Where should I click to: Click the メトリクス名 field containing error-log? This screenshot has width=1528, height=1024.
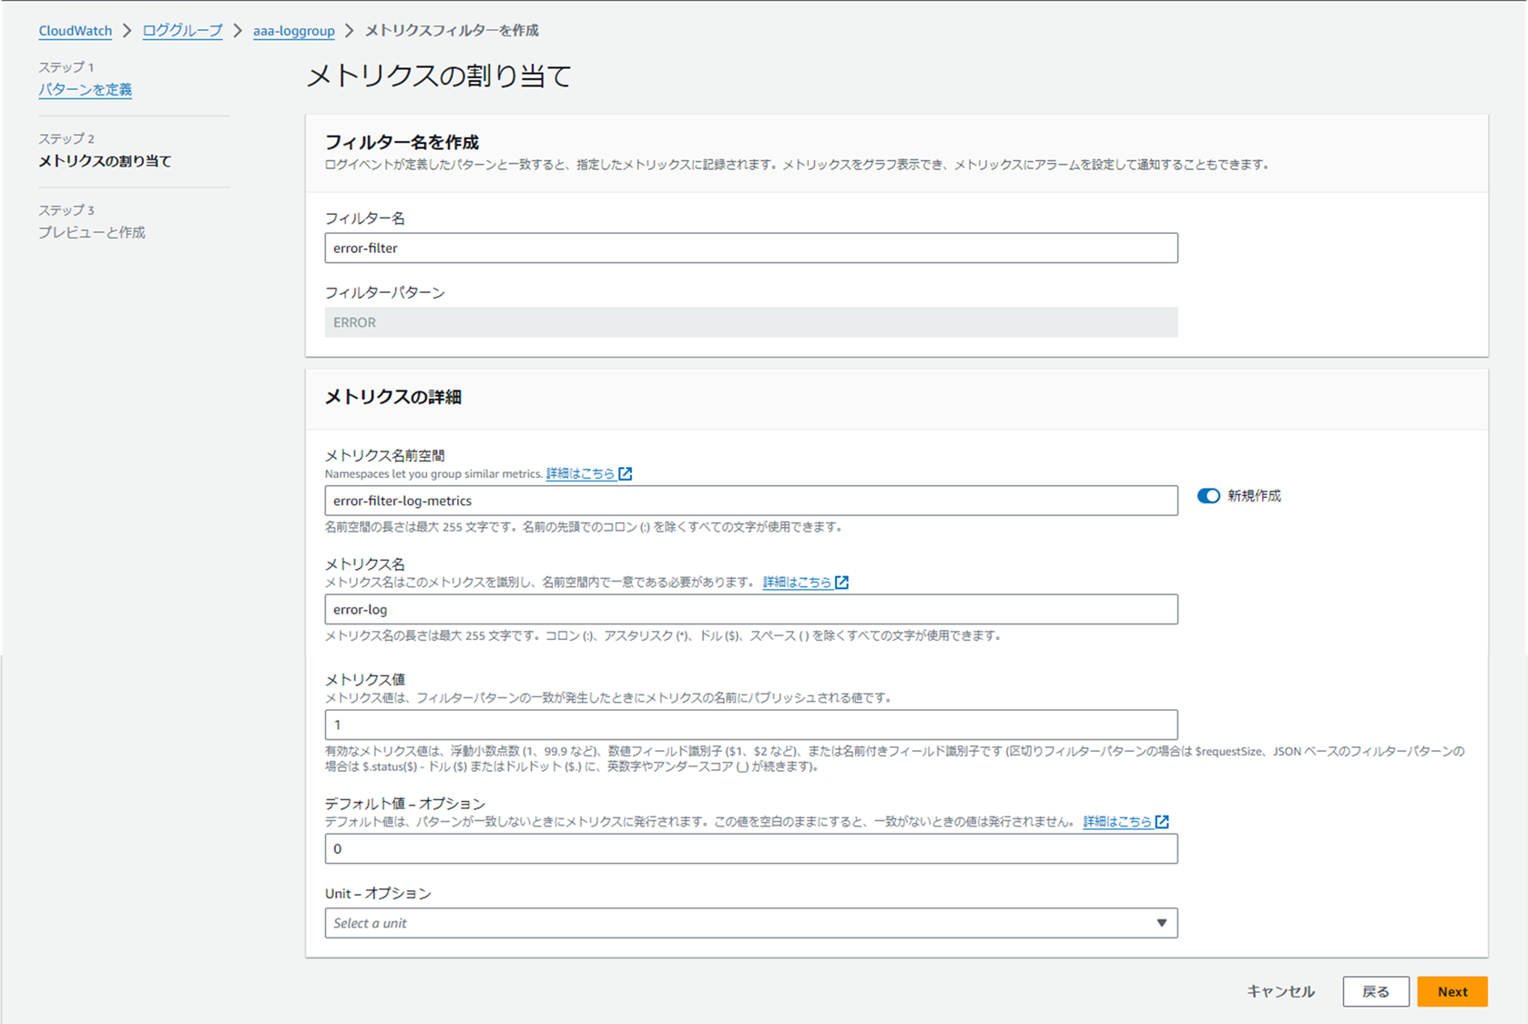click(751, 609)
